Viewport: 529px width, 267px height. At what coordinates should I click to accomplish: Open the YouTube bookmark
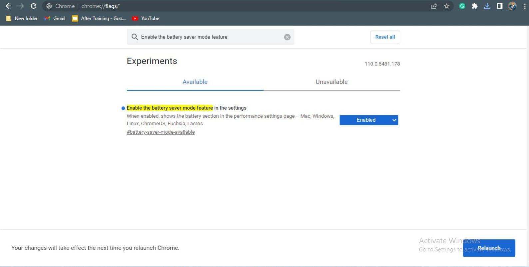click(x=146, y=18)
